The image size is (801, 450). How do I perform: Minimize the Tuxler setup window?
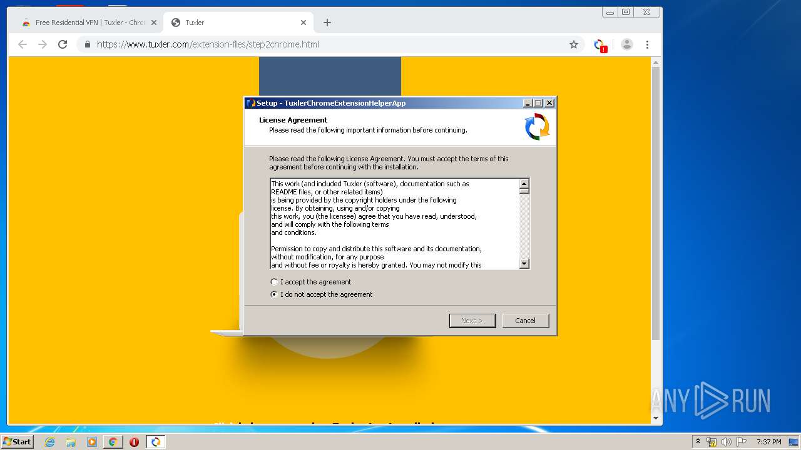point(528,103)
